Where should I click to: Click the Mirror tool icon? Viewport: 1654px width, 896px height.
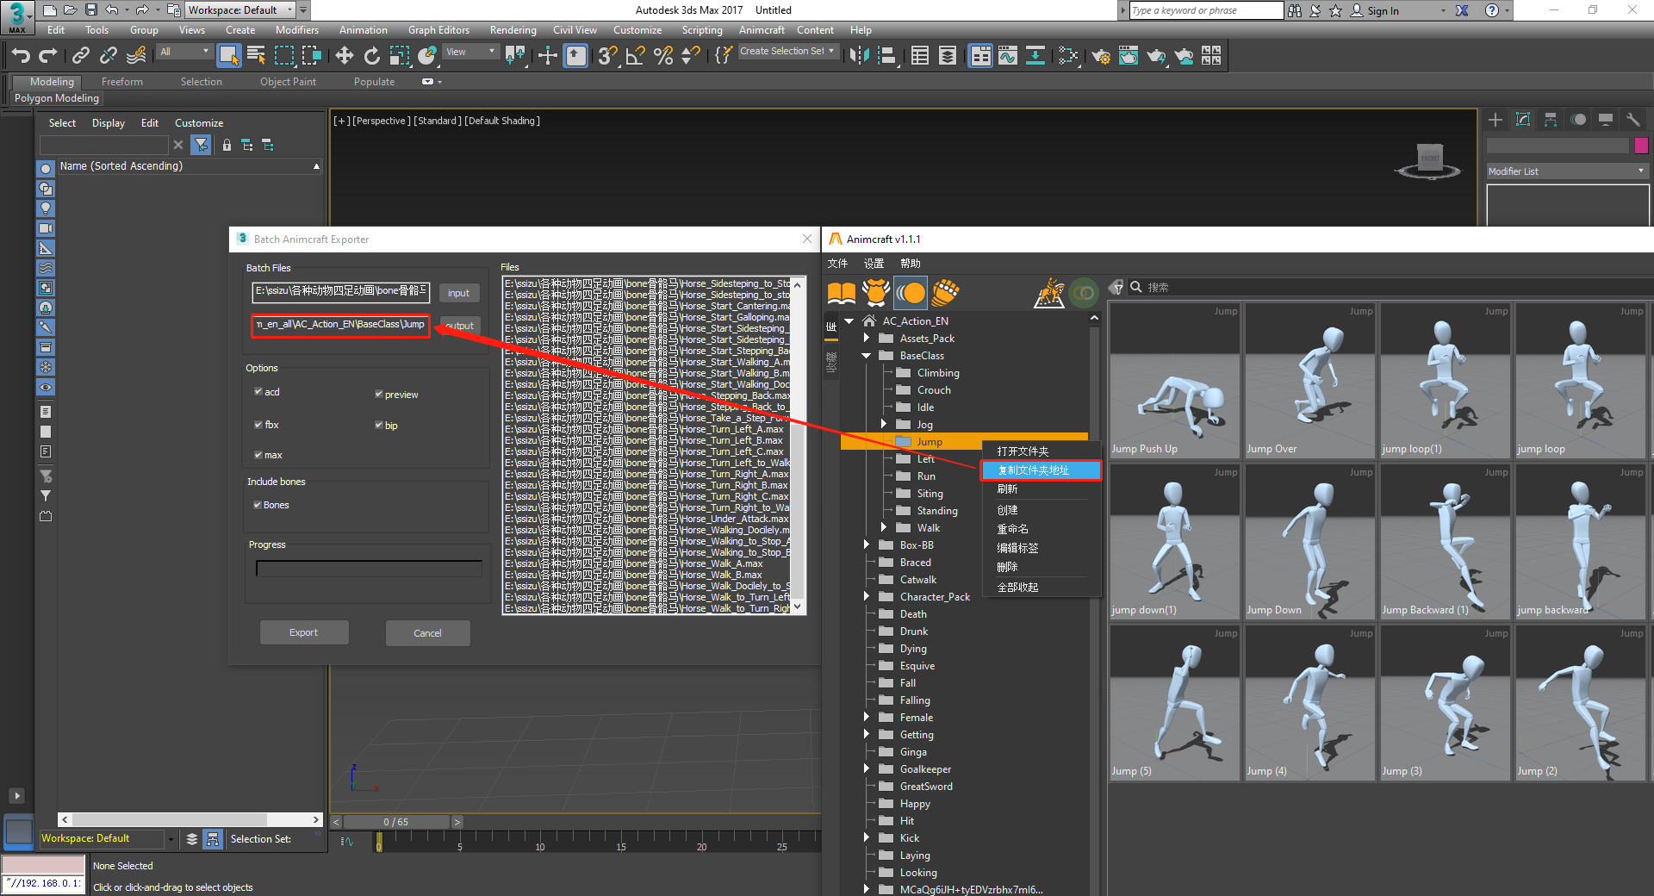coord(859,56)
